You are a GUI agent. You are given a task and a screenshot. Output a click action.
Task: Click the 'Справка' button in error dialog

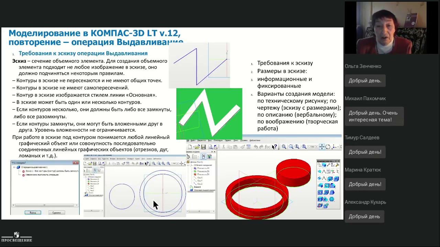56,213
